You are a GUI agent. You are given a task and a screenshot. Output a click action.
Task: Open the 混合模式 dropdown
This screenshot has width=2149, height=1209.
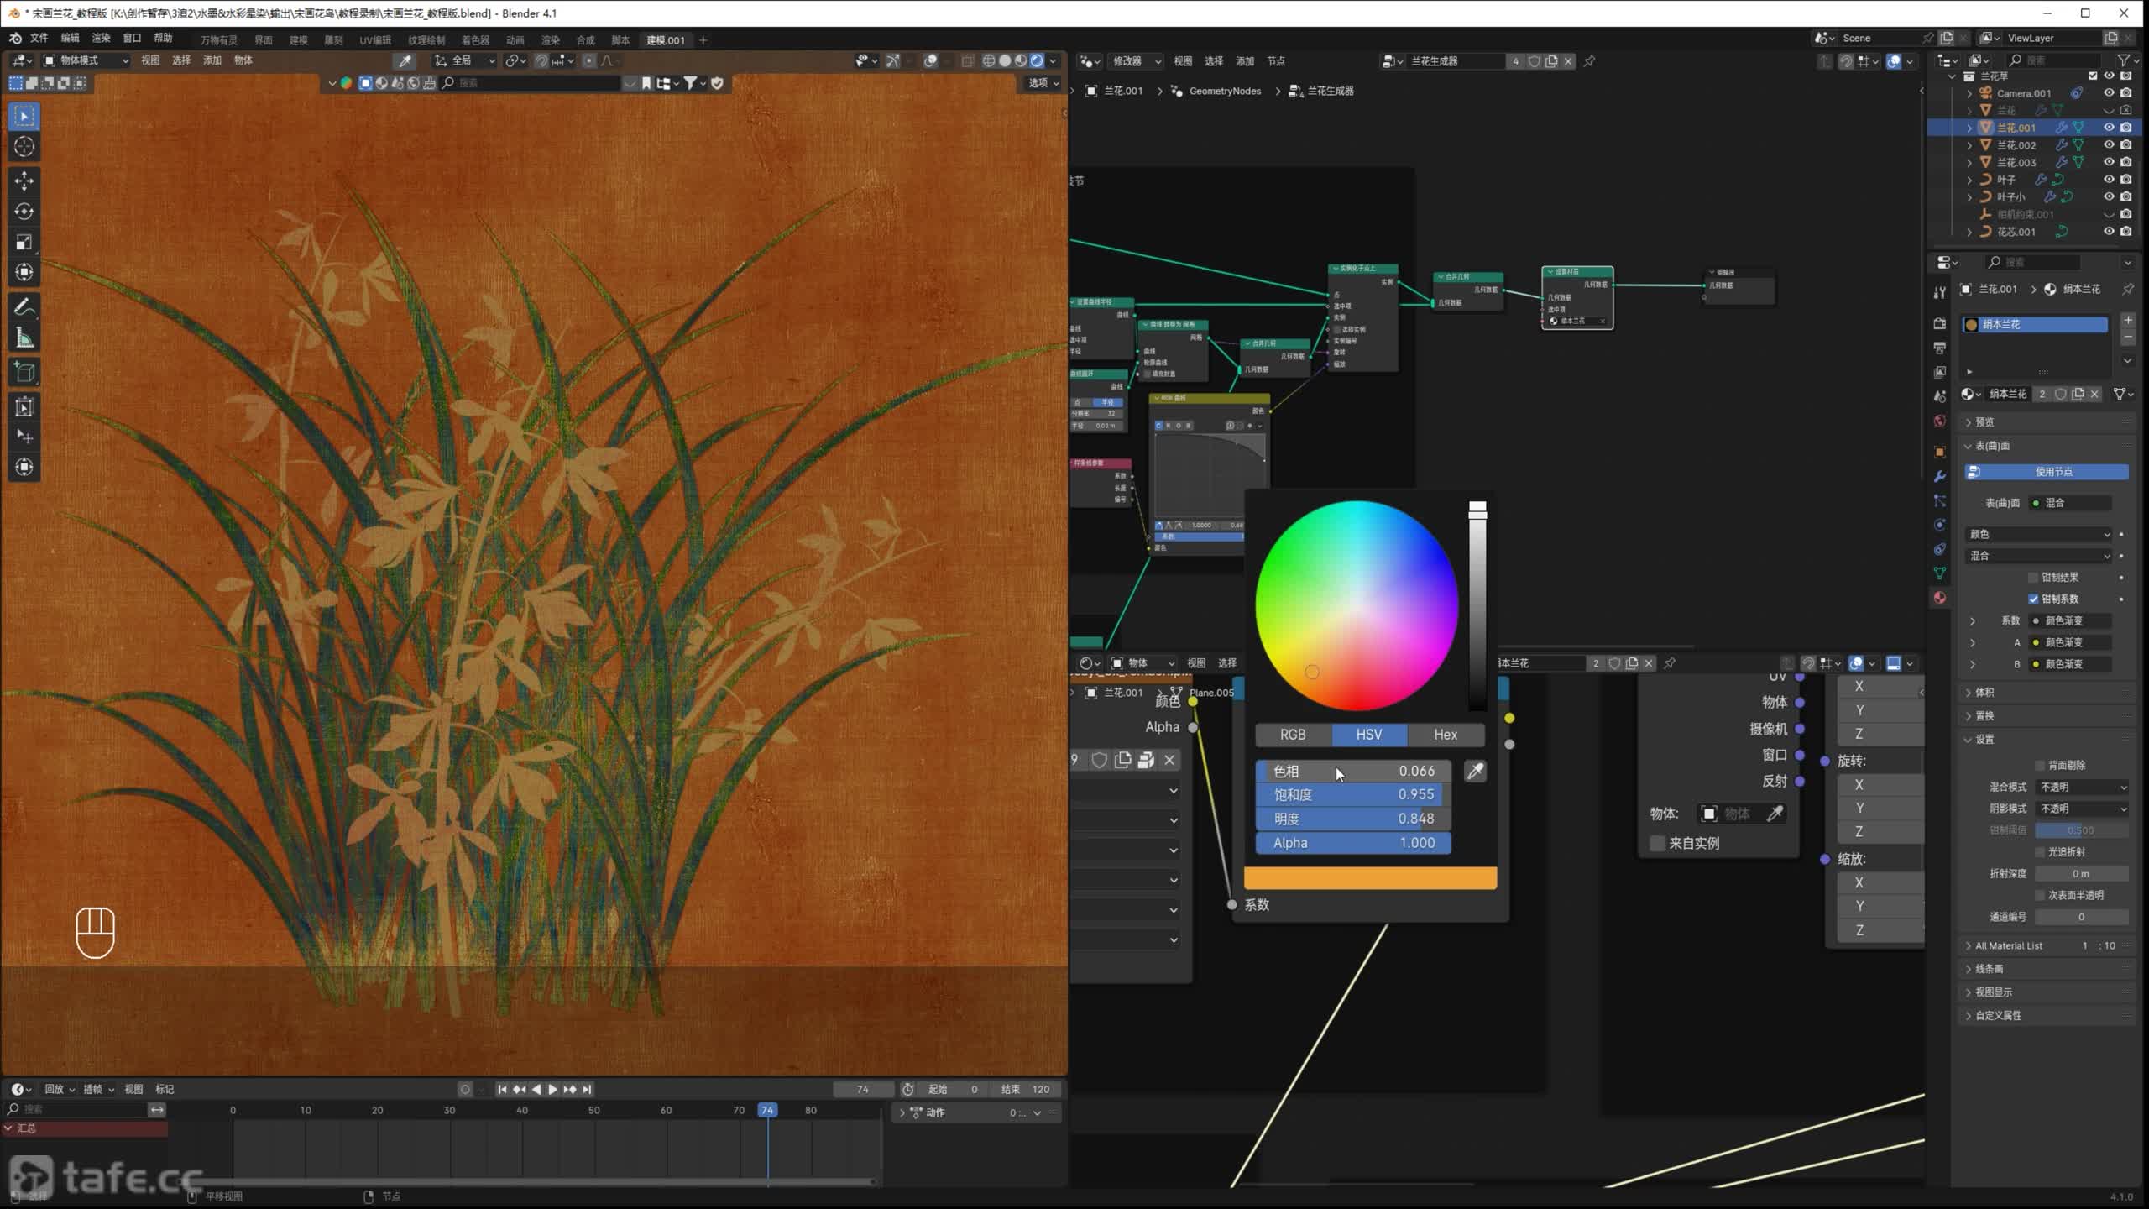click(x=2083, y=787)
